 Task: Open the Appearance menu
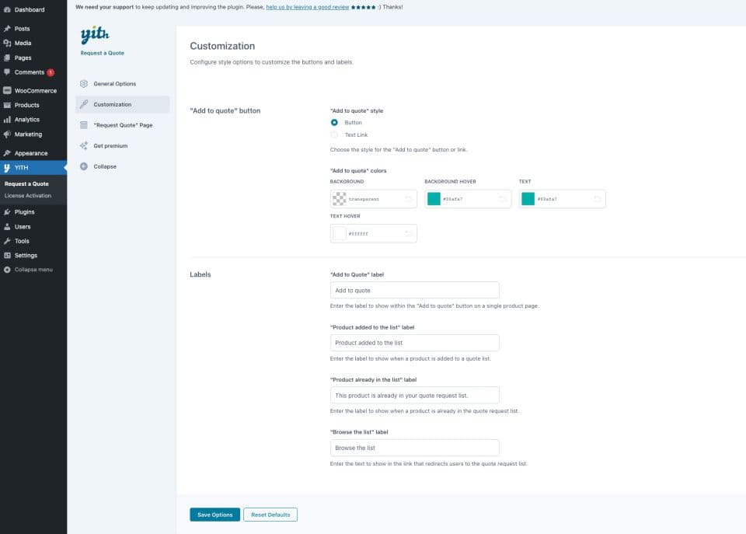[x=33, y=153]
